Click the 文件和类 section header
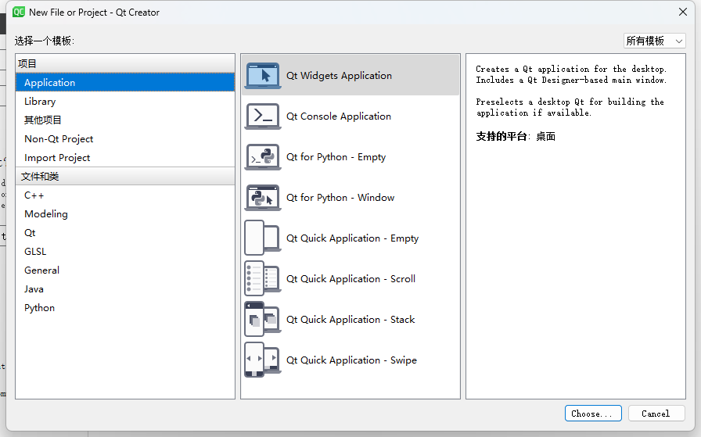 pyautogui.click(x=125, y=177)
